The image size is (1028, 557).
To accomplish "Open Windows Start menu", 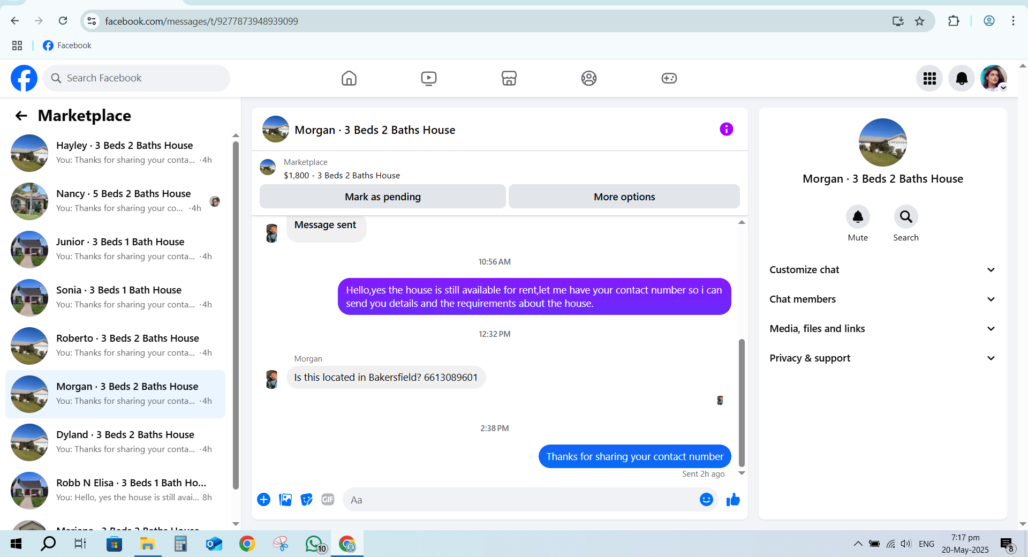I will (16, 544).
